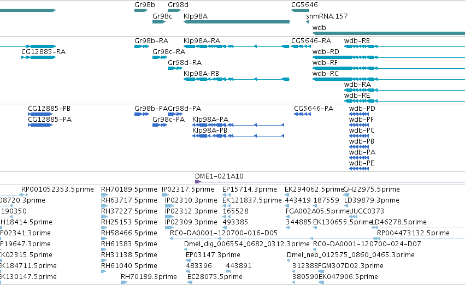Click the LD46278.5prime label

pyautogui.click(x=399, y=222)
